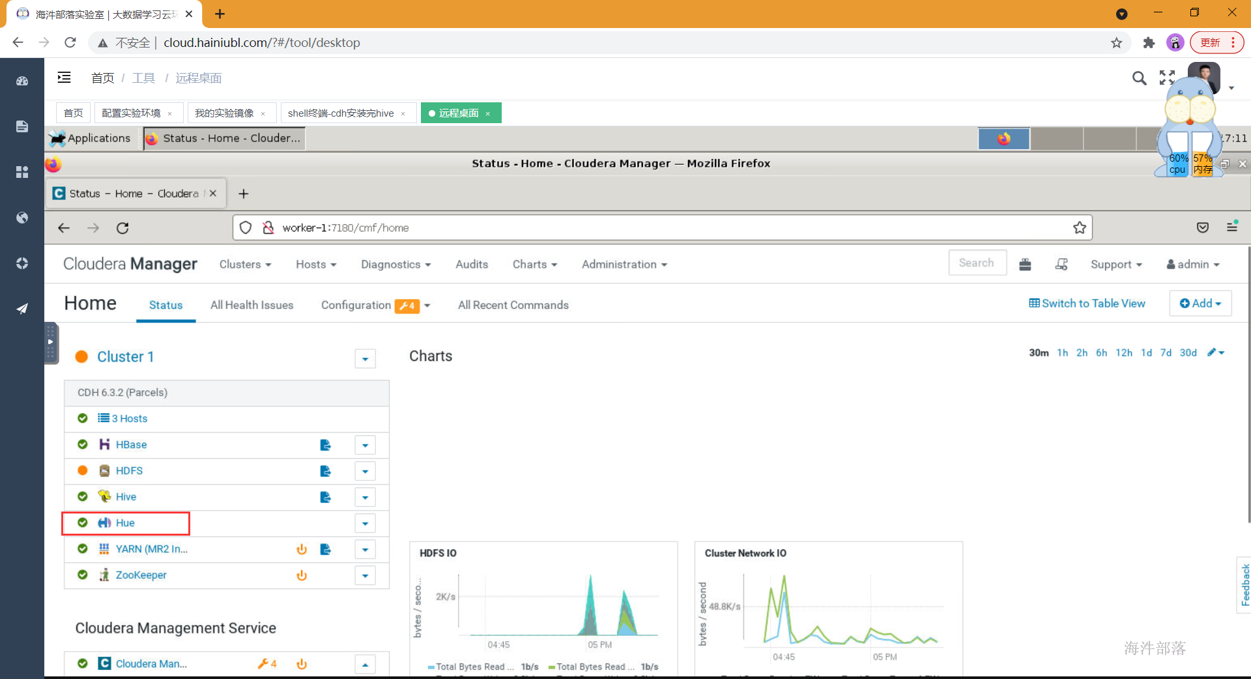
Task: Expand ZooKeeper actions dropdown
Action: point(365,575)
